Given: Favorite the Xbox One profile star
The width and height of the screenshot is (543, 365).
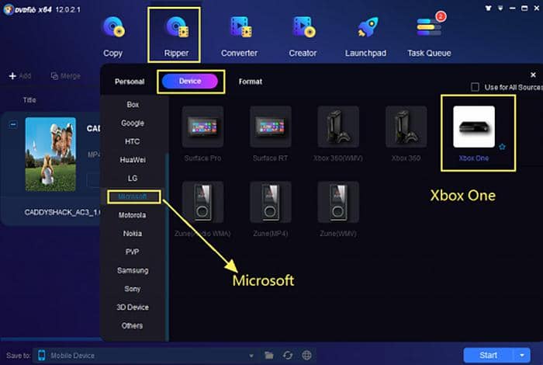Looking at the screenshot, I should point(502,147).
